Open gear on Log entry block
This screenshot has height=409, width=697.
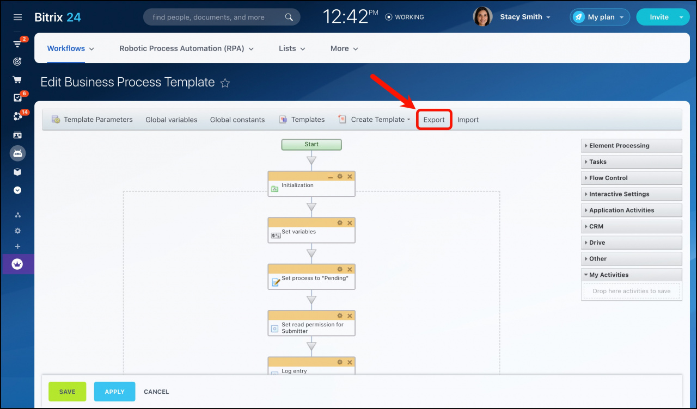tap(340, 362)
